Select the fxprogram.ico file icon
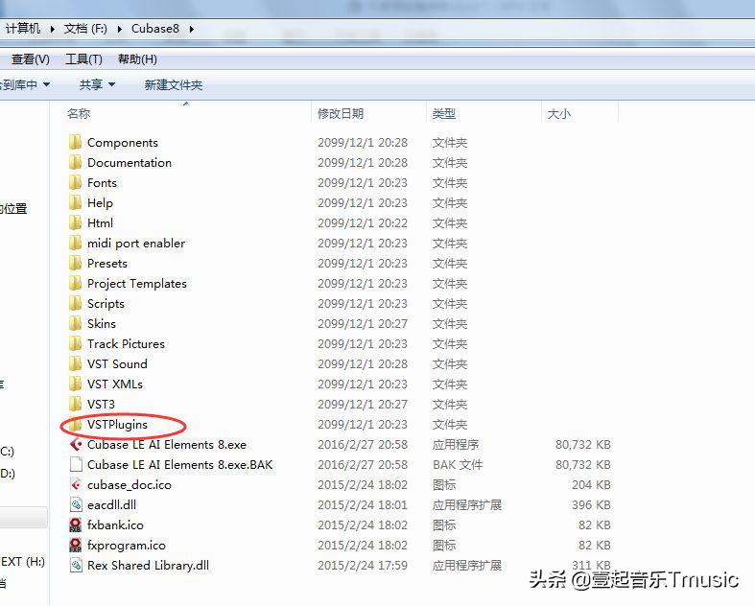755x606 pixels. point(76,546)
